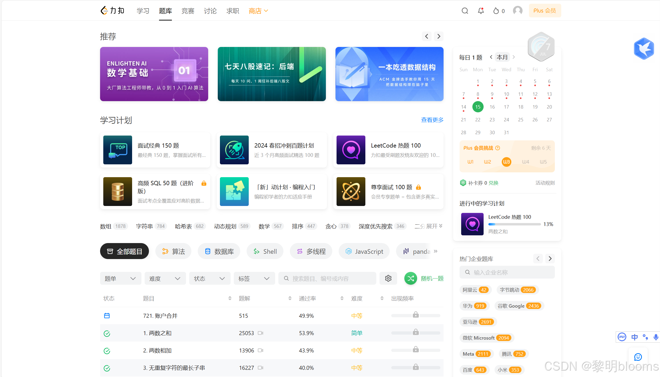The width and height of the screenshot is (660, 377).
Task: Open the 状态 dropdown filter
Action: 210,278
